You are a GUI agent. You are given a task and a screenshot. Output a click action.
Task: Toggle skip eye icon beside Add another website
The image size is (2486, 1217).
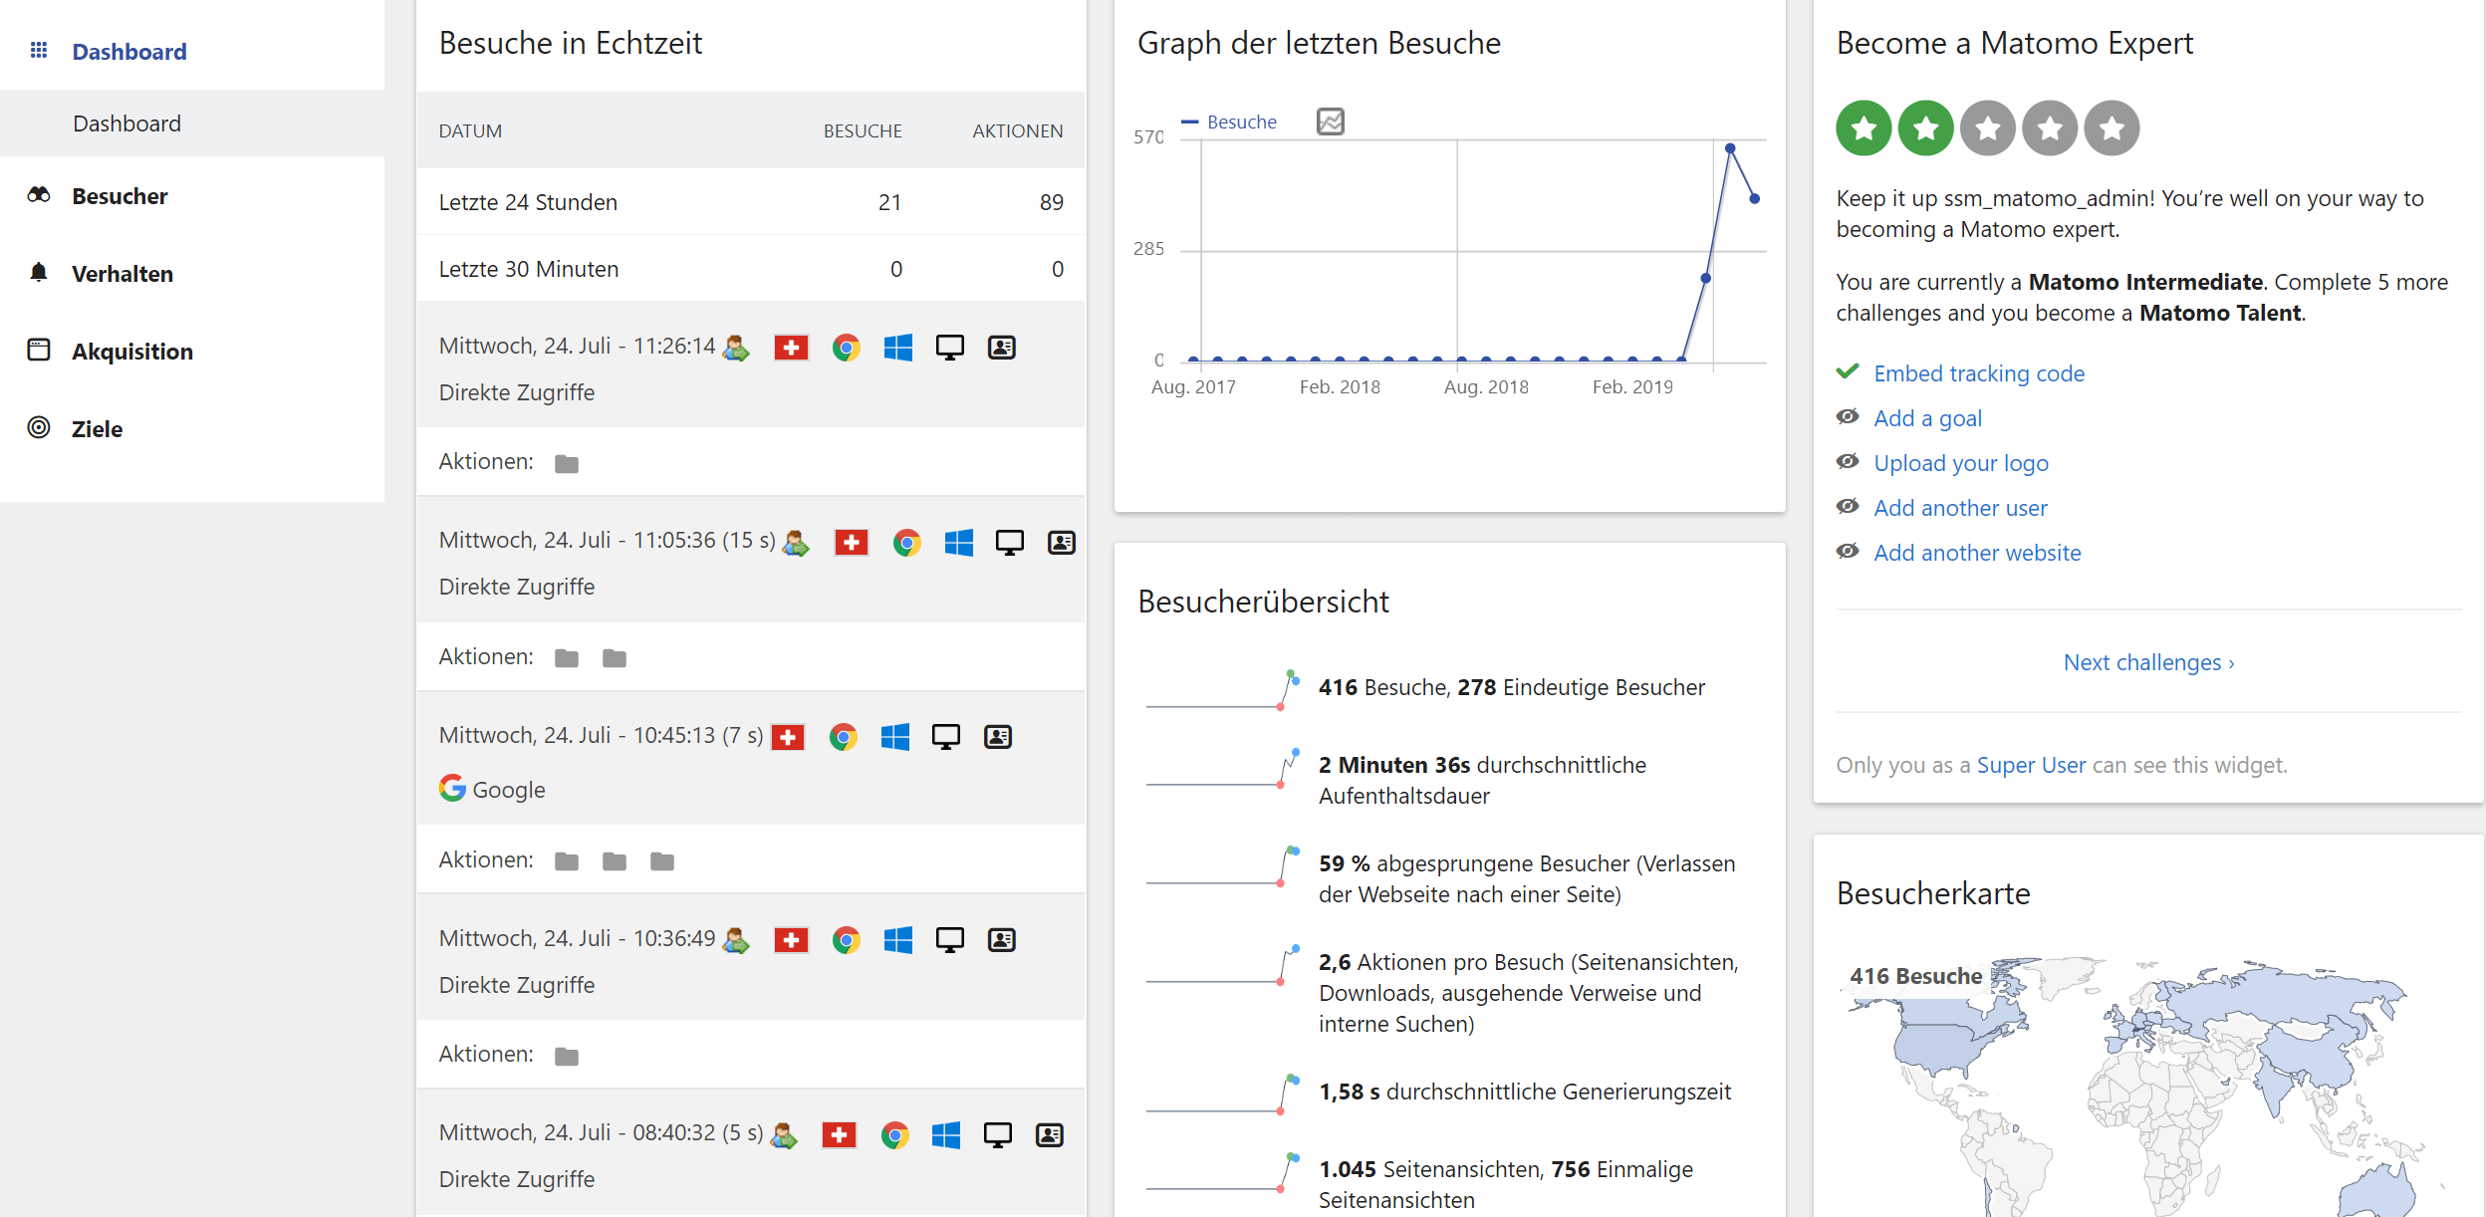[x=1848, y=551]
